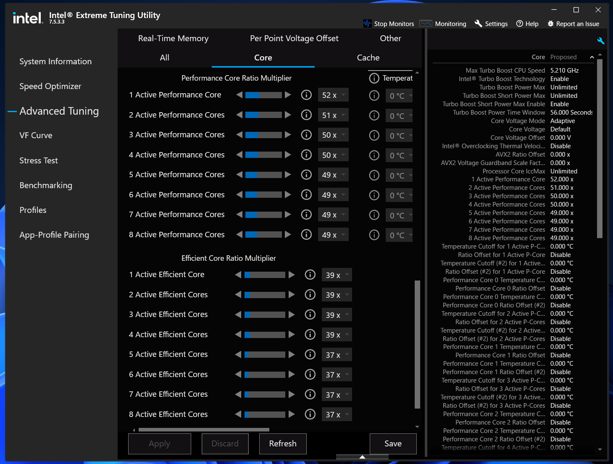Open Profiles in the sidebar
The height and width of the screenshot is (464, 613).
pyautogui.click(x=33, y=210)
